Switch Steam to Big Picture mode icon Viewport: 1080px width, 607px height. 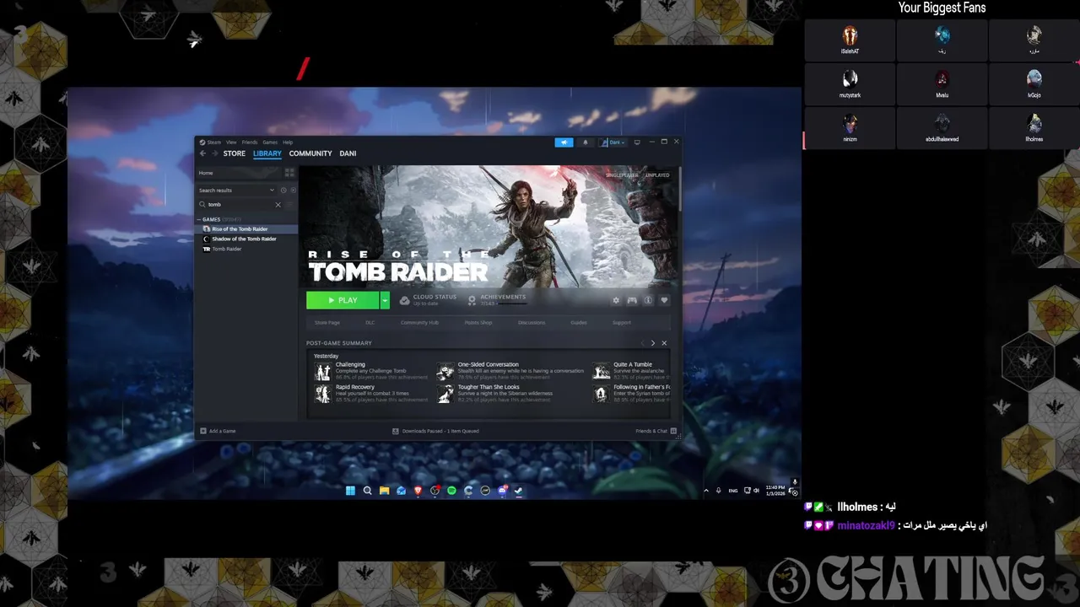[x=637, y=142]
